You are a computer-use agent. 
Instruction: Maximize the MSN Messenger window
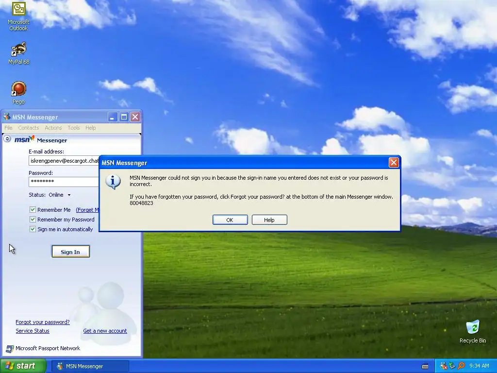(x=124, y=117)
